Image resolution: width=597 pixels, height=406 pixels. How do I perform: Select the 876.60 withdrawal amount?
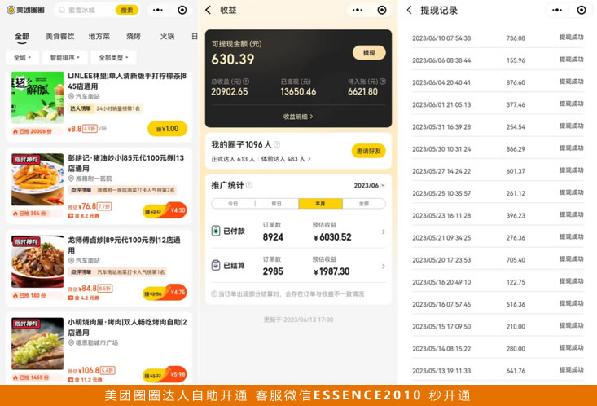point(516,82)
